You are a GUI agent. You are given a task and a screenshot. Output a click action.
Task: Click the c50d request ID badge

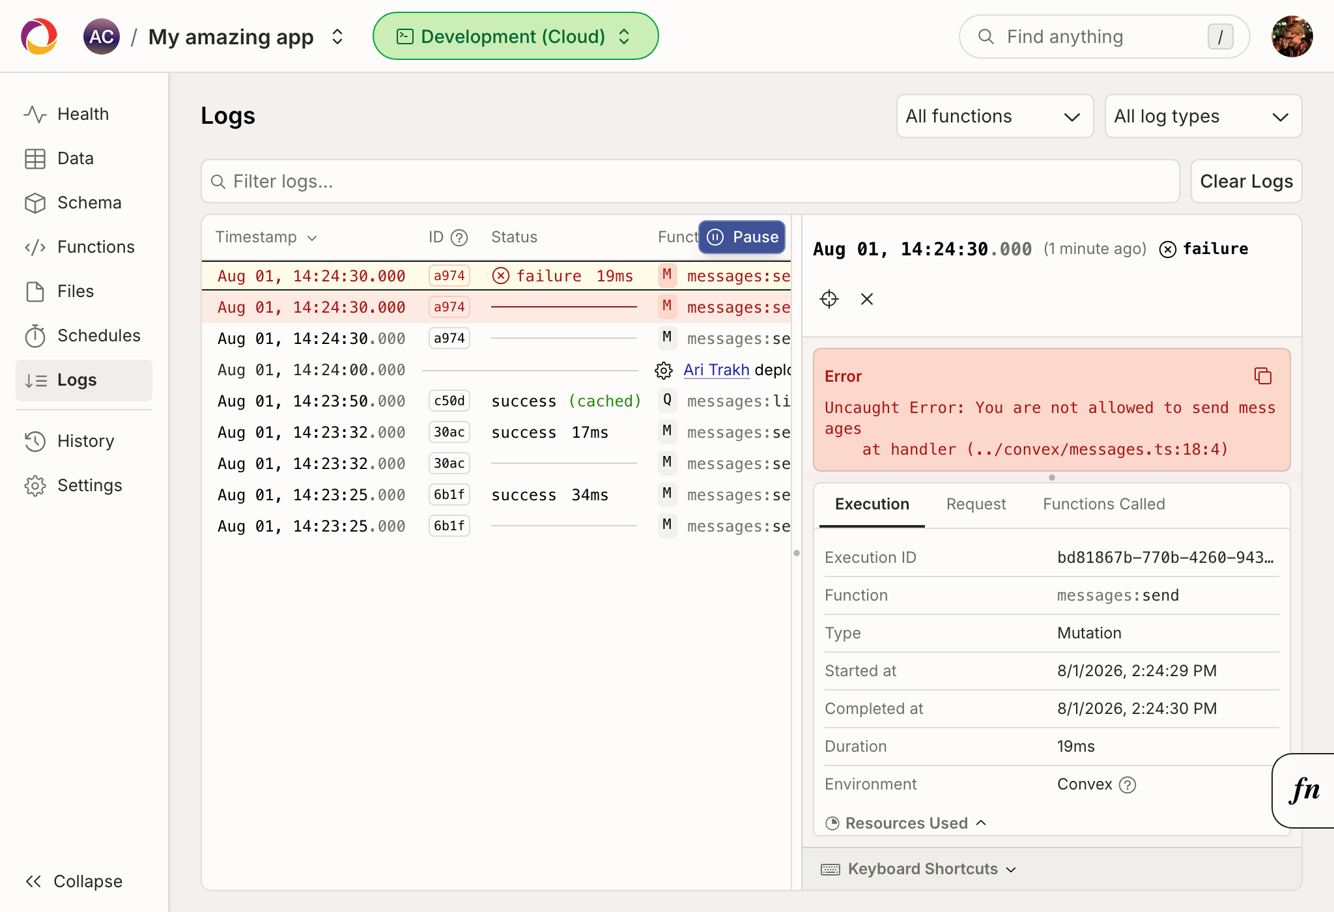pyautogui.click(x=449, y=401)
